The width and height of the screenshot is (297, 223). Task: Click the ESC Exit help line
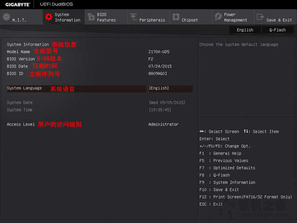coord(211,204)
